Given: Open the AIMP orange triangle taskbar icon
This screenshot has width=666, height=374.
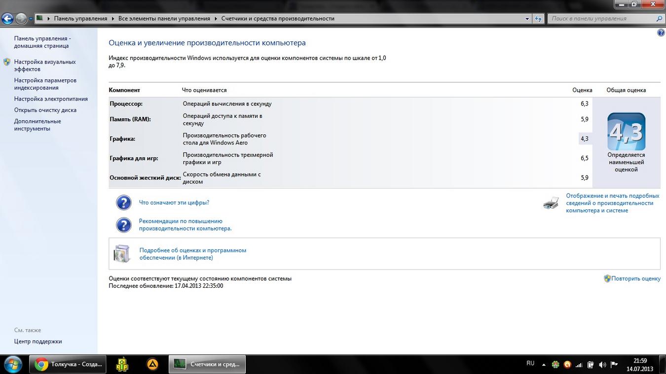Looking at the screenshot, I should [153, 365].
